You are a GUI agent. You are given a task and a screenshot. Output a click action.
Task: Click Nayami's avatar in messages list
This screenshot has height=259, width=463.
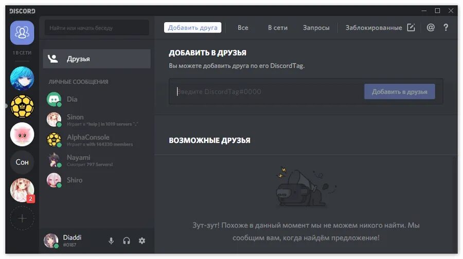coord(54,160)
